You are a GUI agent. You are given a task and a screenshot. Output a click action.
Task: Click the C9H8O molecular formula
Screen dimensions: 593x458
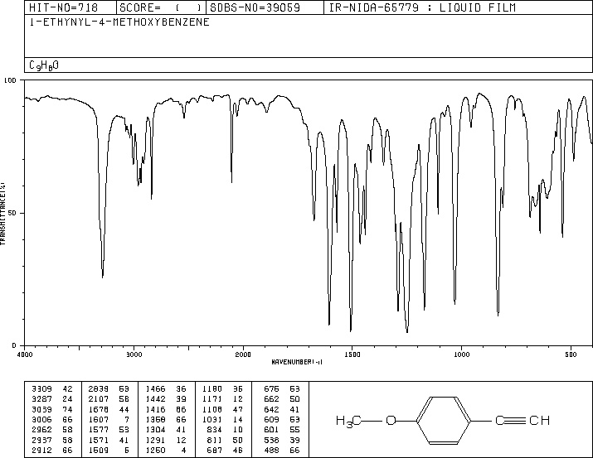(44, 65)
